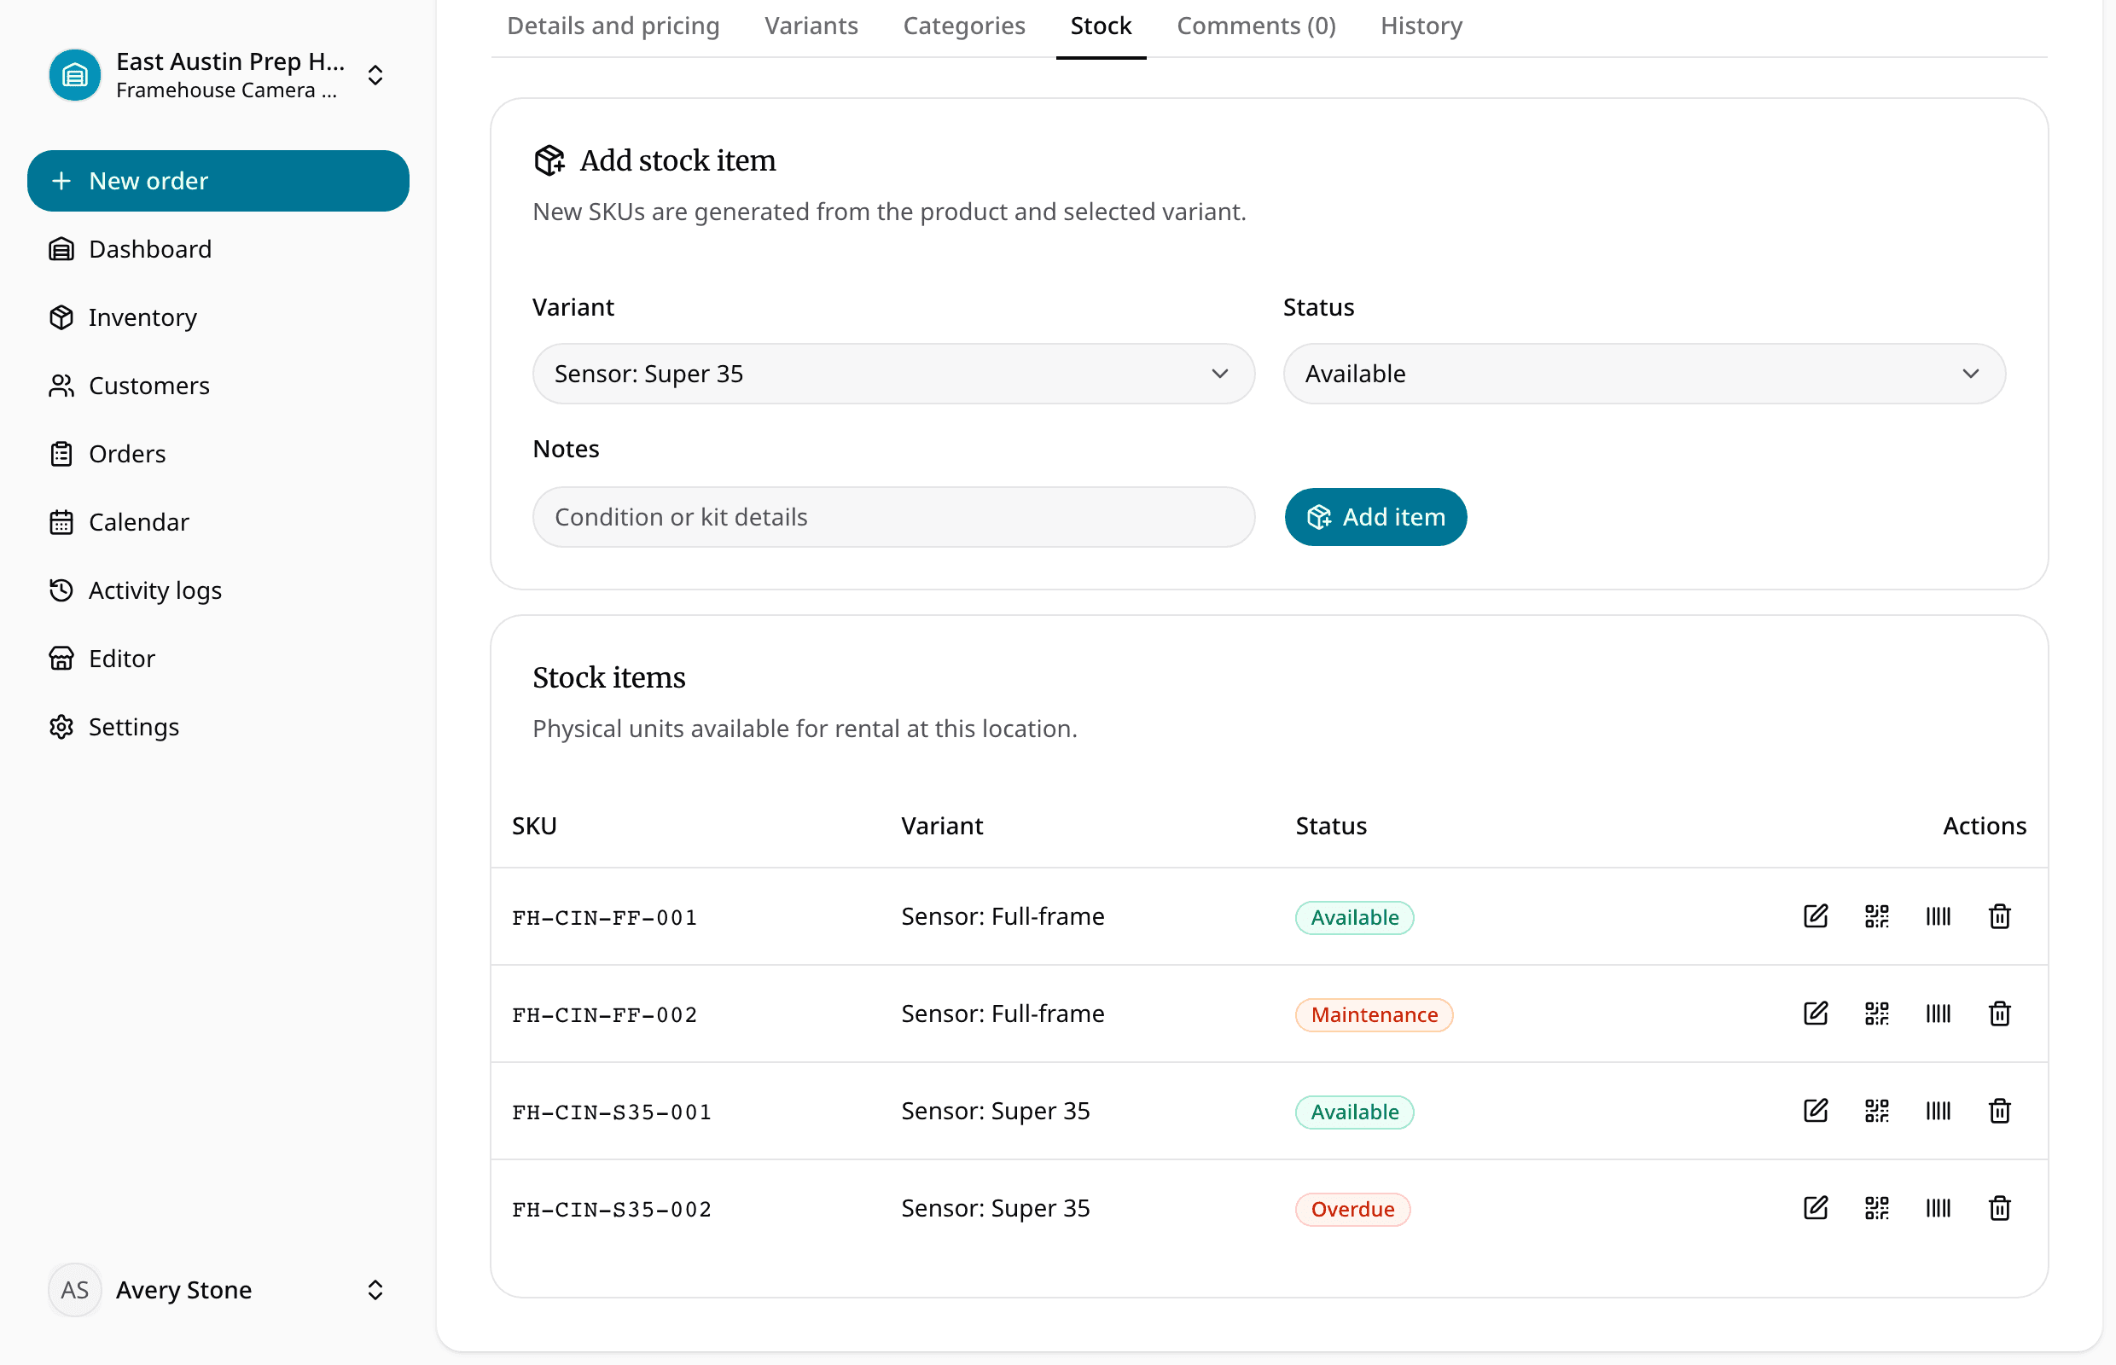The image size is (2116, 1365).
Task: Edit stock item FH-CIN-S35-002
Action: [x=1816, y=1208]
